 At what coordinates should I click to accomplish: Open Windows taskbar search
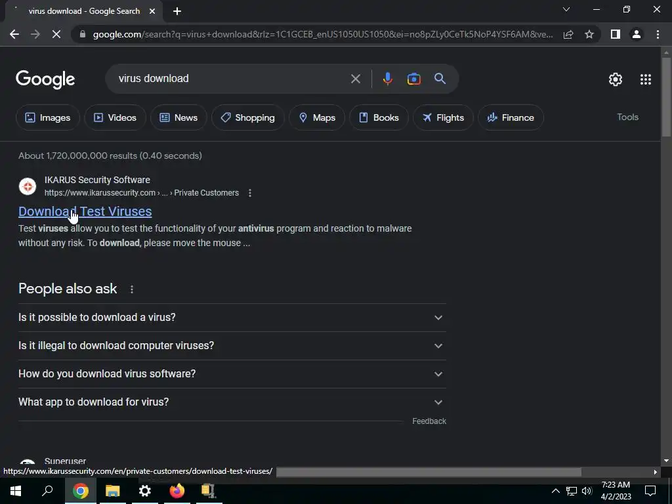point(47,491)
